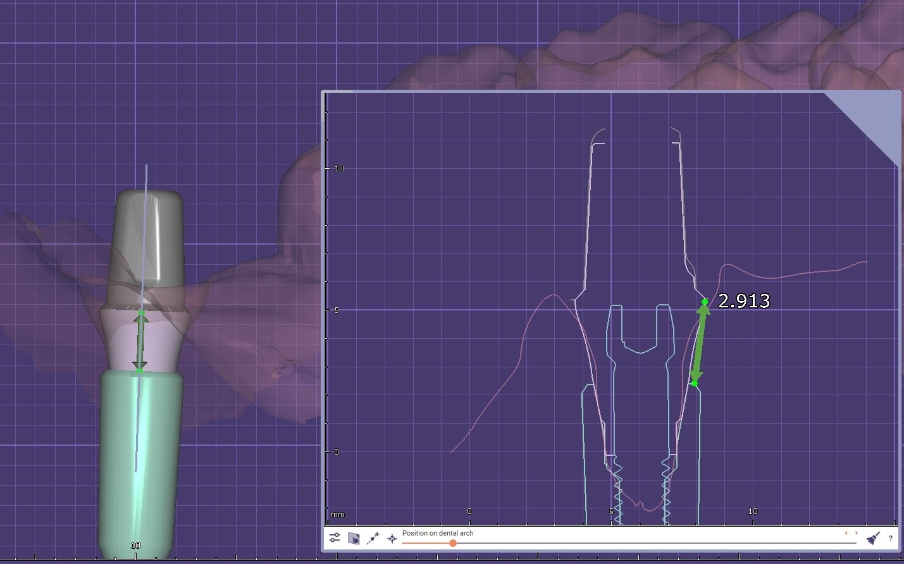Click the dental arch slider track midpoint

click(629, 543)
